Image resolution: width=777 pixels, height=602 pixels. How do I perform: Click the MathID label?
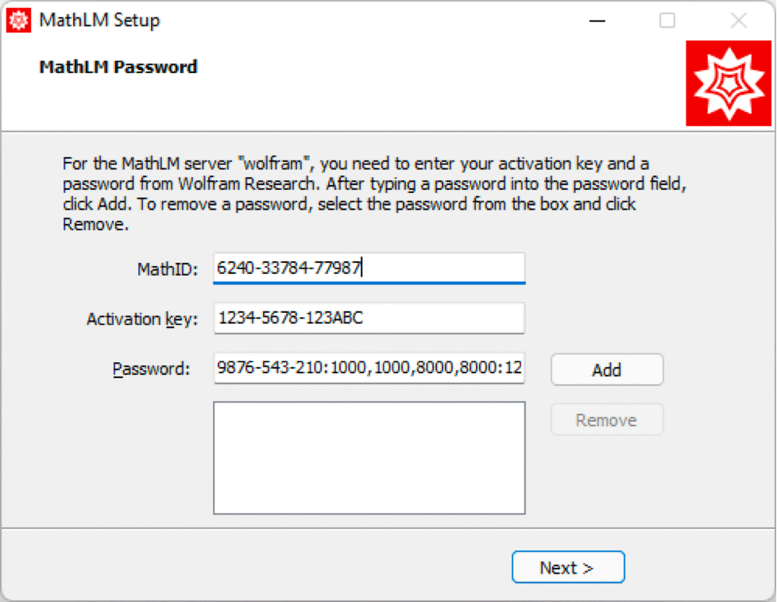[164, 268]
